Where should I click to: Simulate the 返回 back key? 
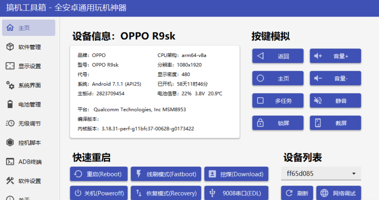278,56
